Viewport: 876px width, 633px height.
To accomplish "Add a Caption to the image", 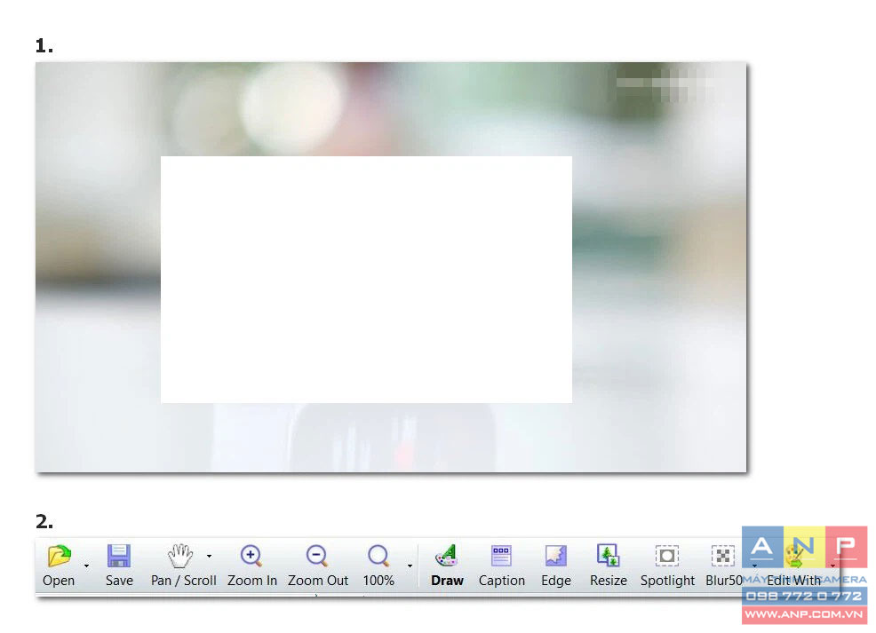I will coord(502,566).
